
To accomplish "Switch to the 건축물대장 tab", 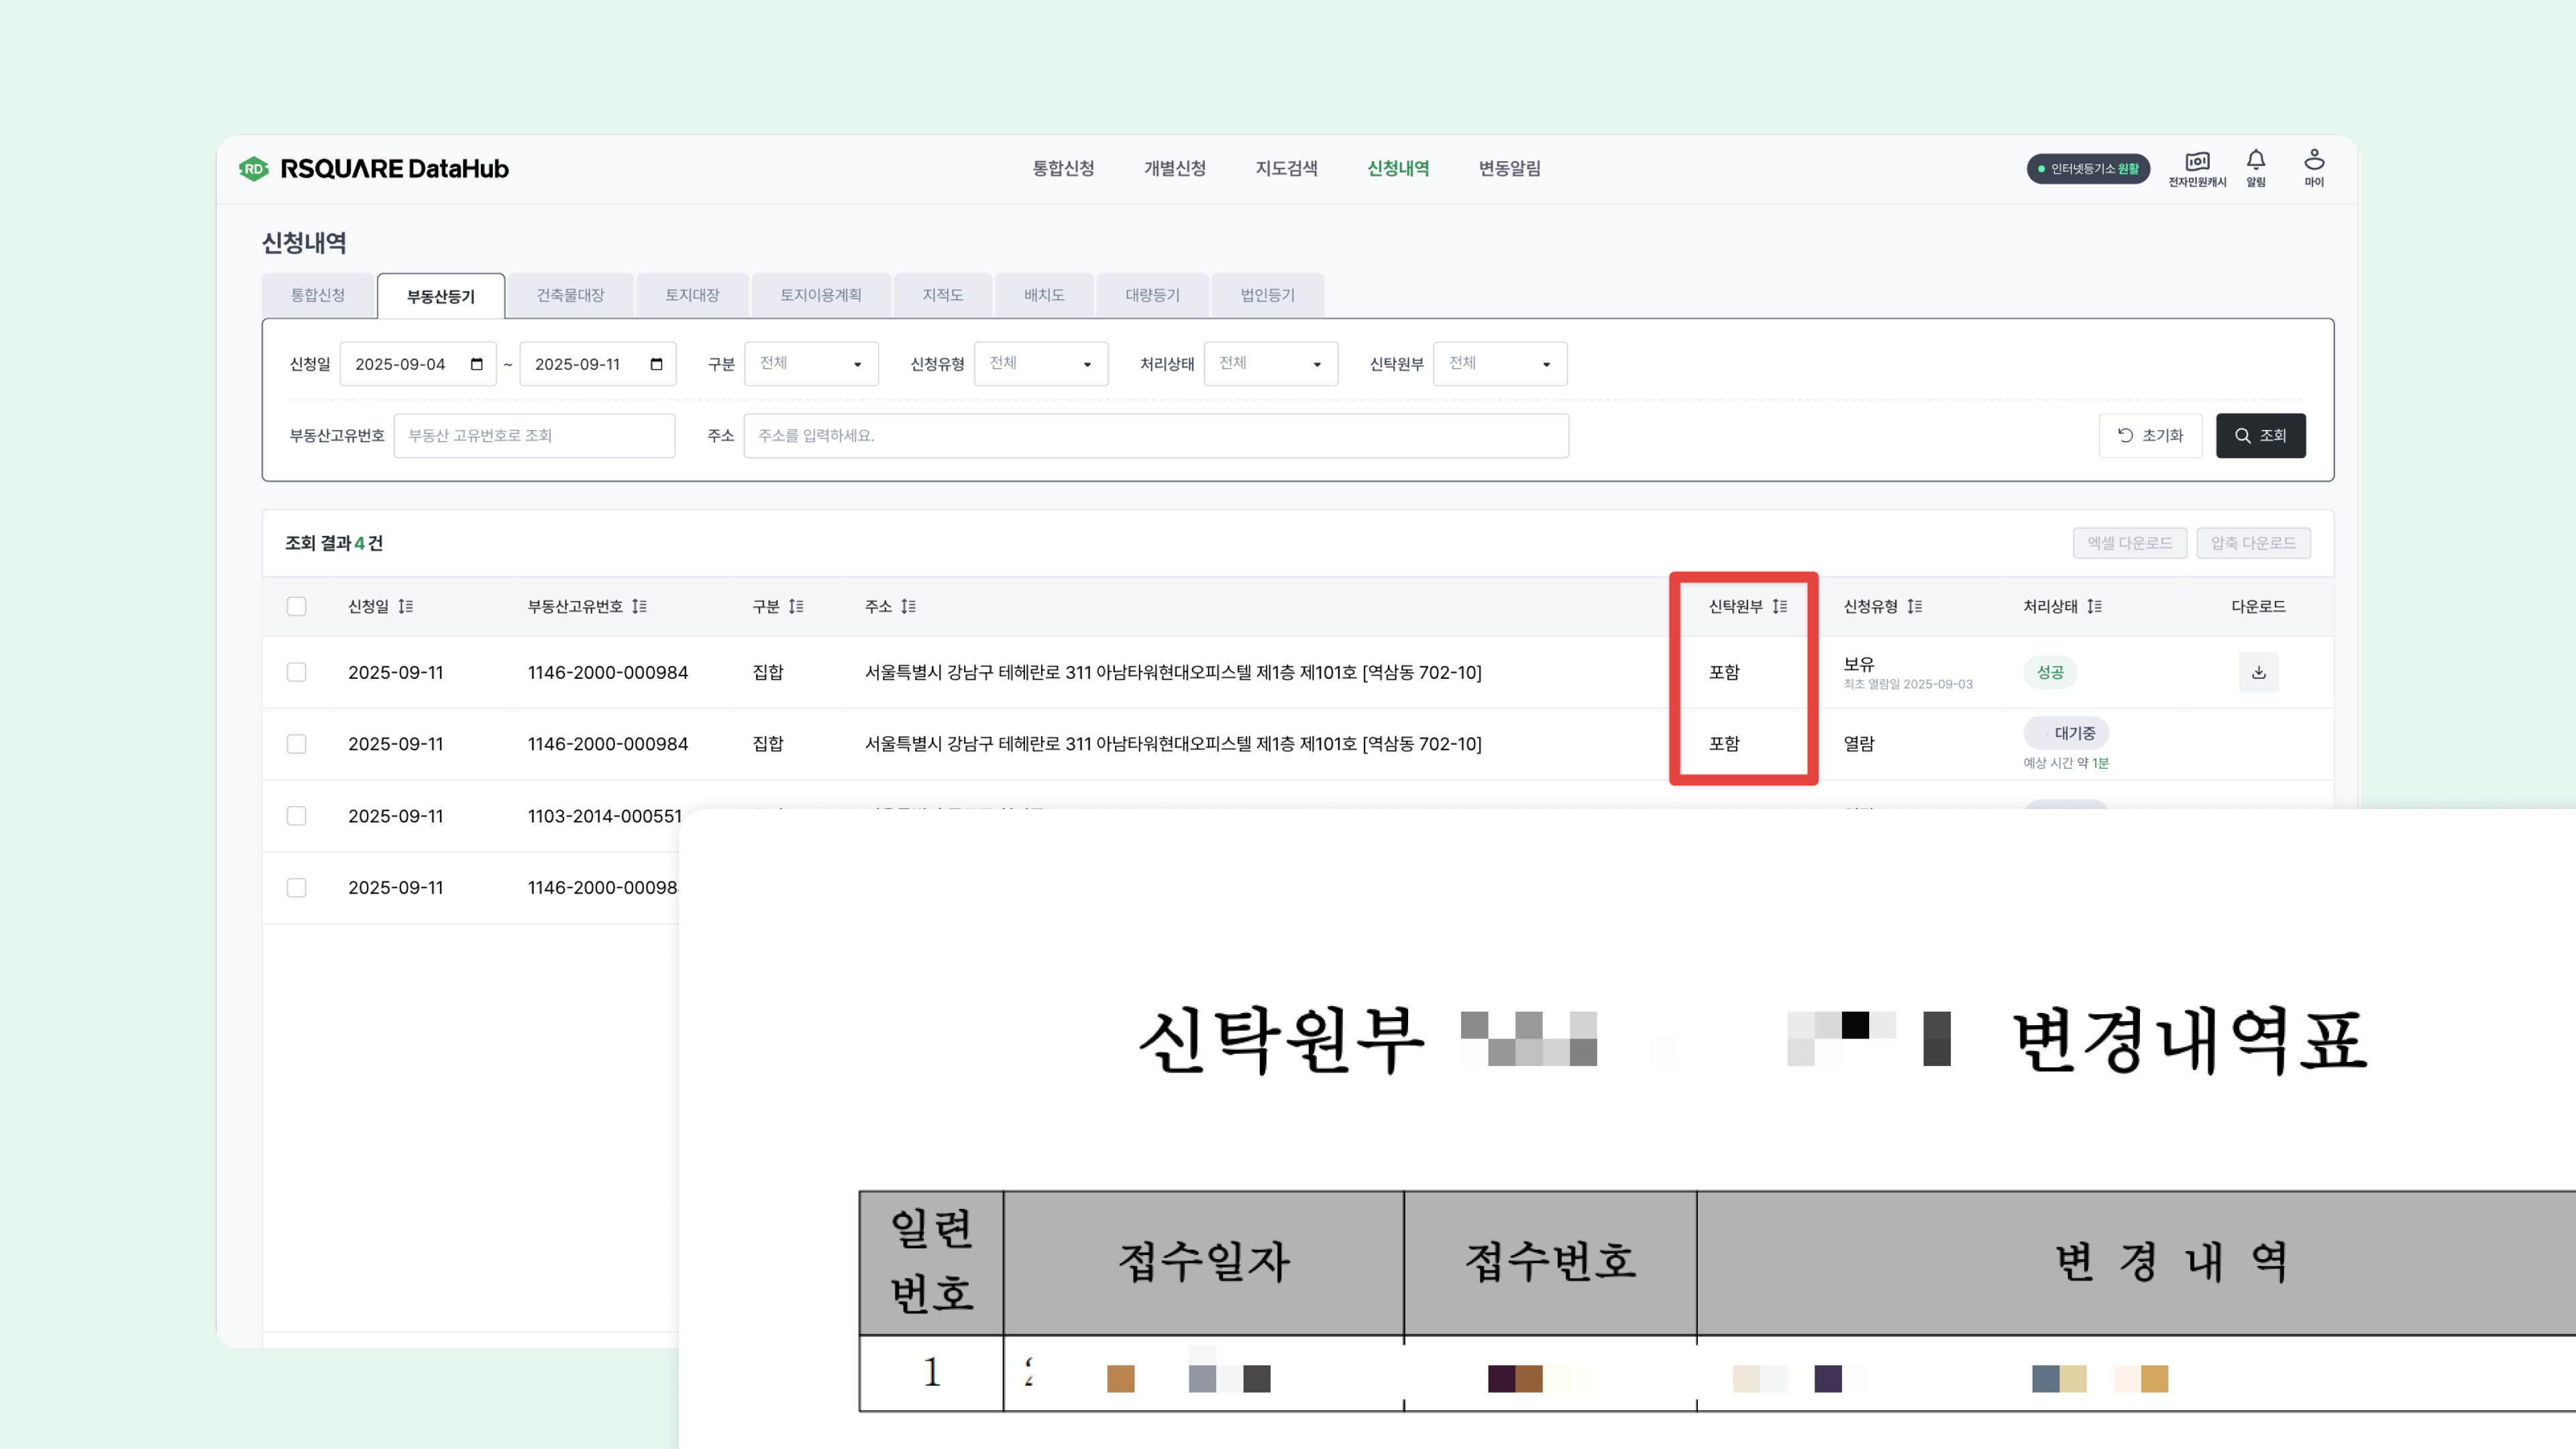I will point(570,295).
